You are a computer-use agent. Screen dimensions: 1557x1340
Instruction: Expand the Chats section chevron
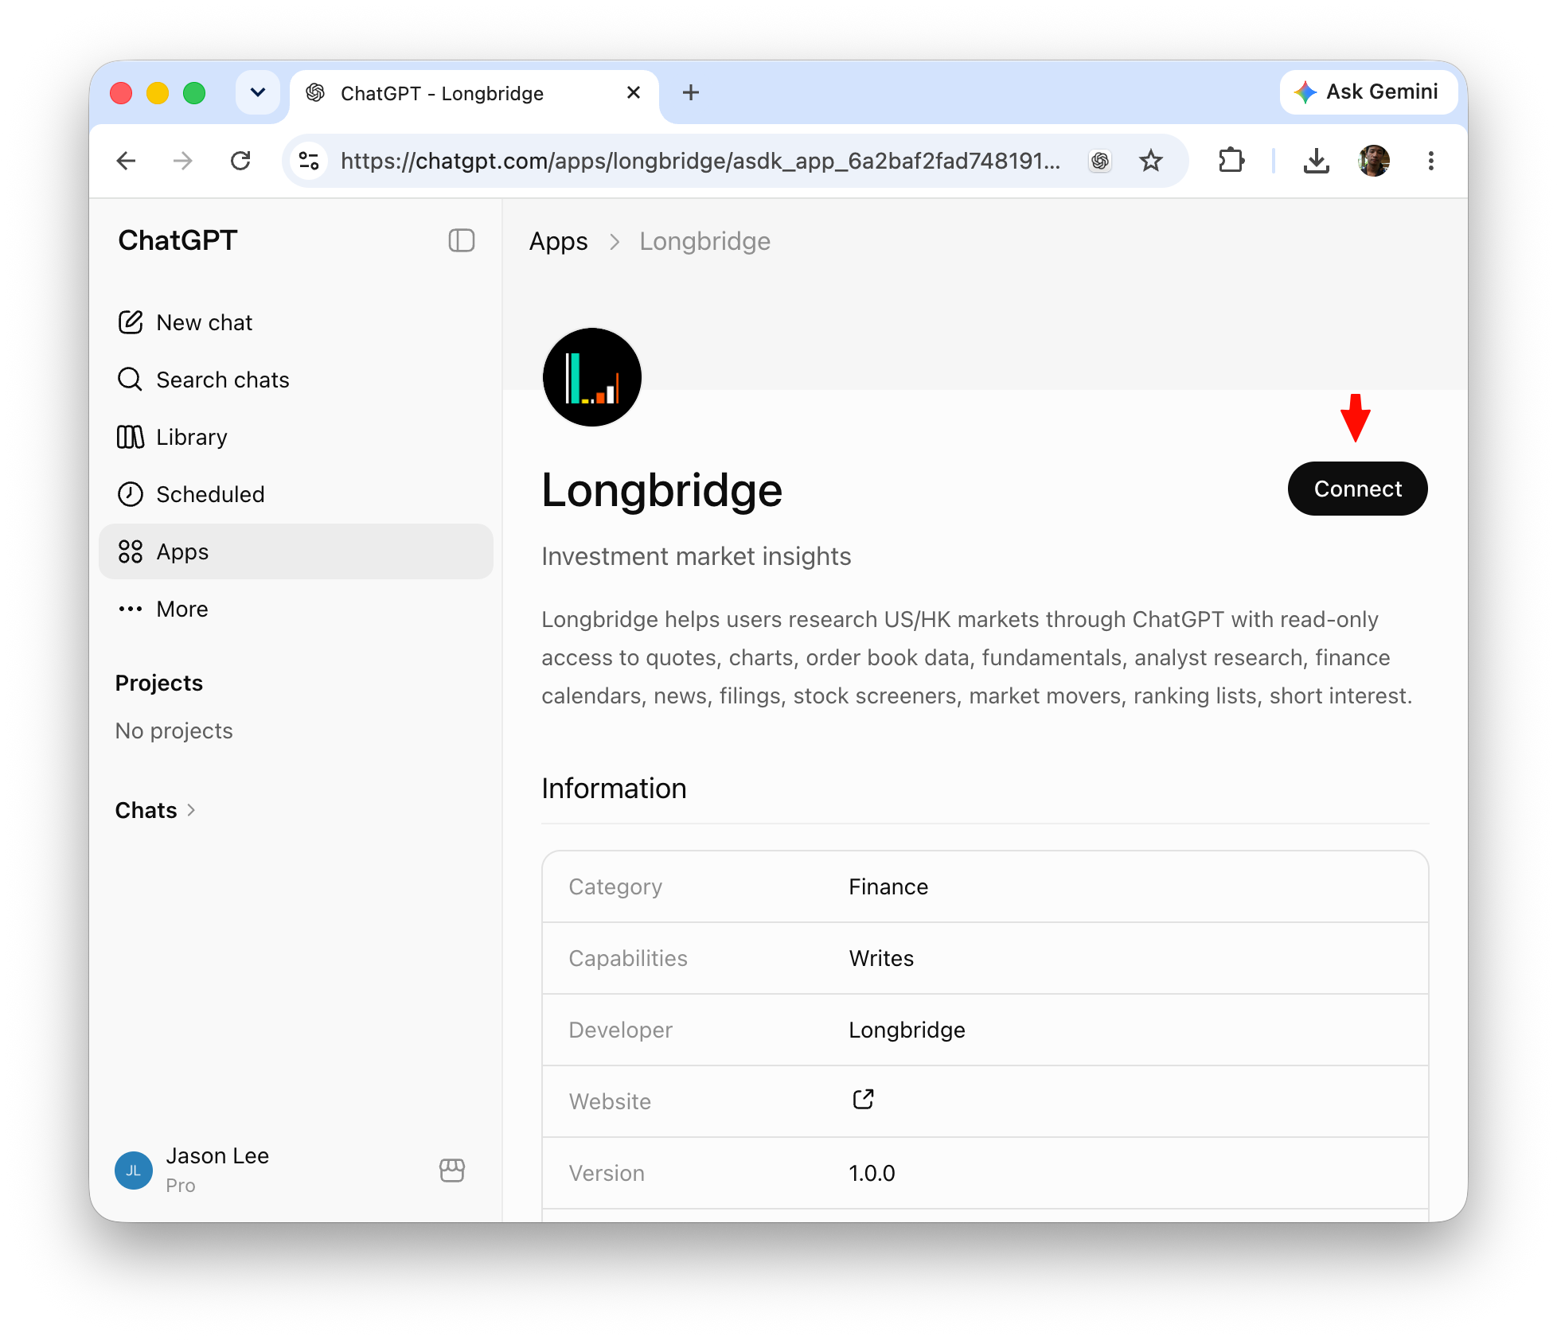pyautogui.click(x=191, y=810)
